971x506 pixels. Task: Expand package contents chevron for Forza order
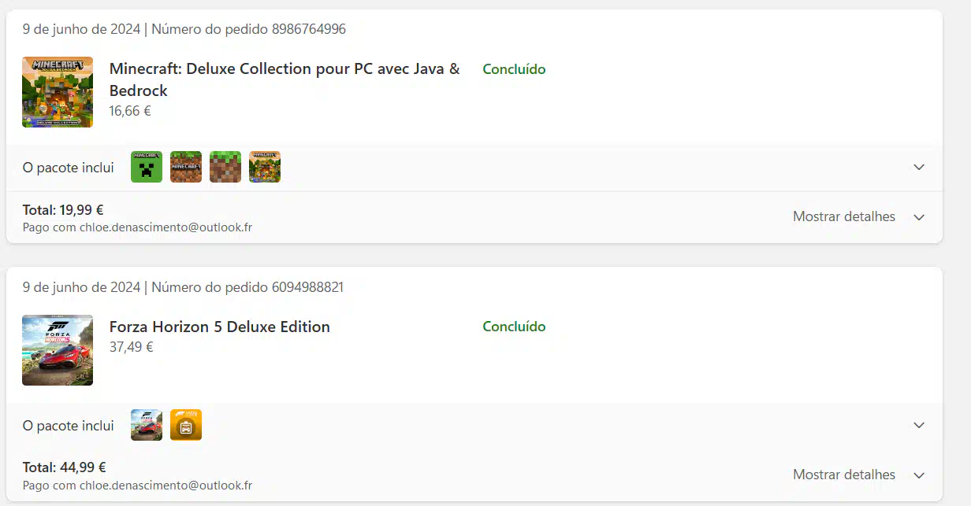(919, 425)
